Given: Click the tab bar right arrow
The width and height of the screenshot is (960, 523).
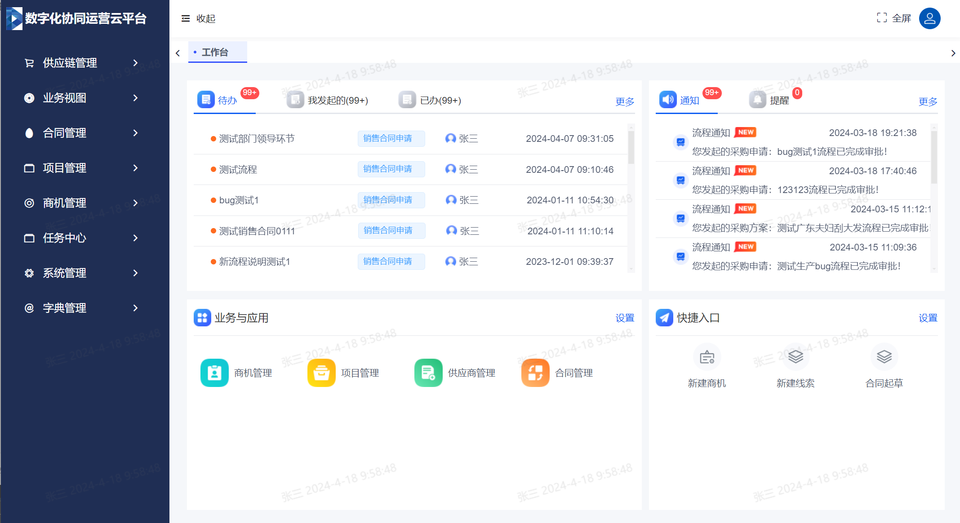Looking at the screenshot, I should click(x=953, y=53).
